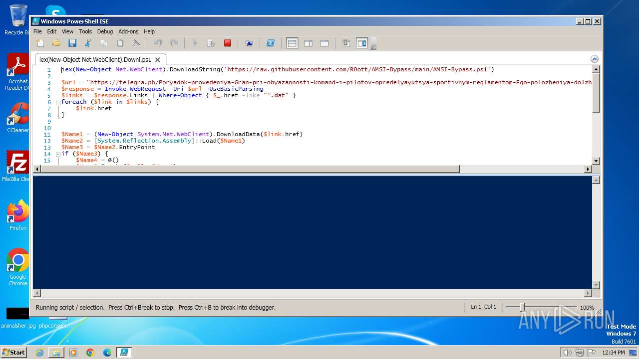
Task: Open the Add-ons menu
Action: [128, 31]
